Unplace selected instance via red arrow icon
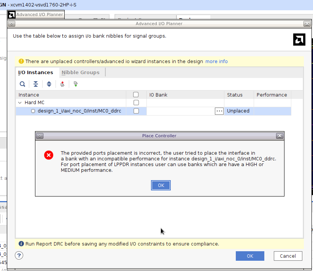This screenshot has width=313, height=271. [x=62, y=84]
